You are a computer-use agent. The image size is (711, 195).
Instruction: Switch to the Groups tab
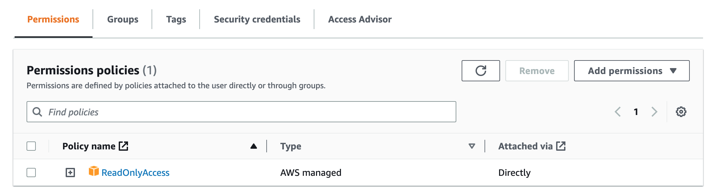pyautogui.click(x=123, y=19)
